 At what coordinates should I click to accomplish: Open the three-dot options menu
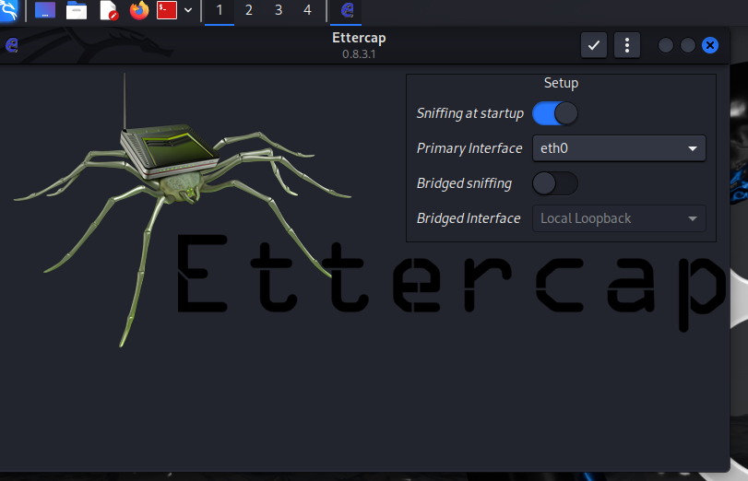click(x=627, y=45)
